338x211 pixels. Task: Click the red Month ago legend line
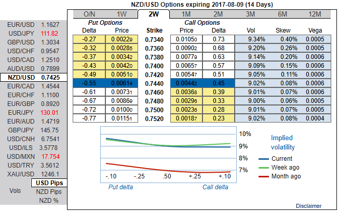(264, 176)
